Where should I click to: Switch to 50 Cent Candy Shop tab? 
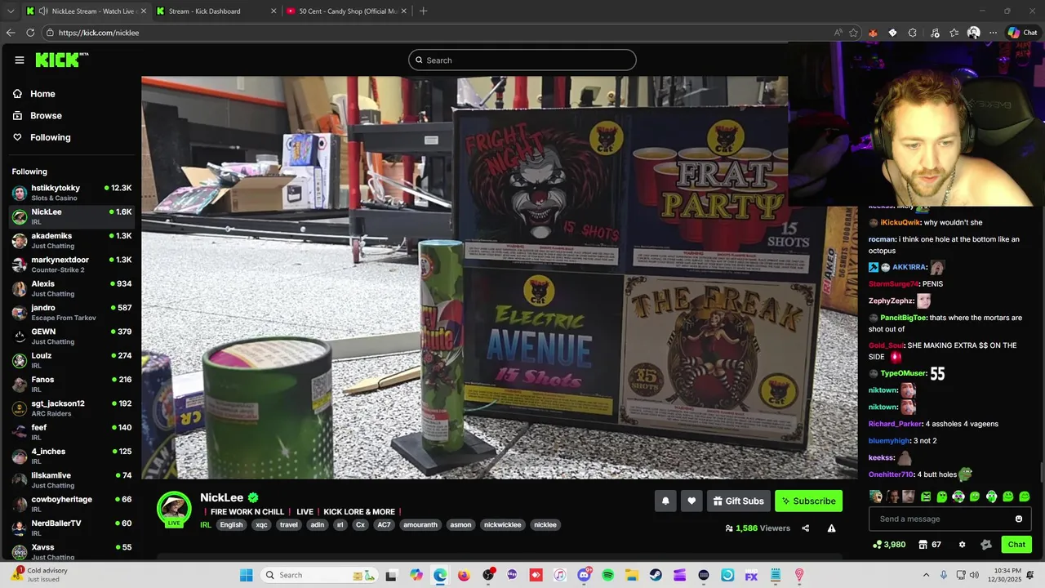[346, 11]
